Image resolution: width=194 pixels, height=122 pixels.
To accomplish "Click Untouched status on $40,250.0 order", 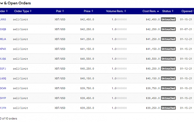I will (168, 69).
